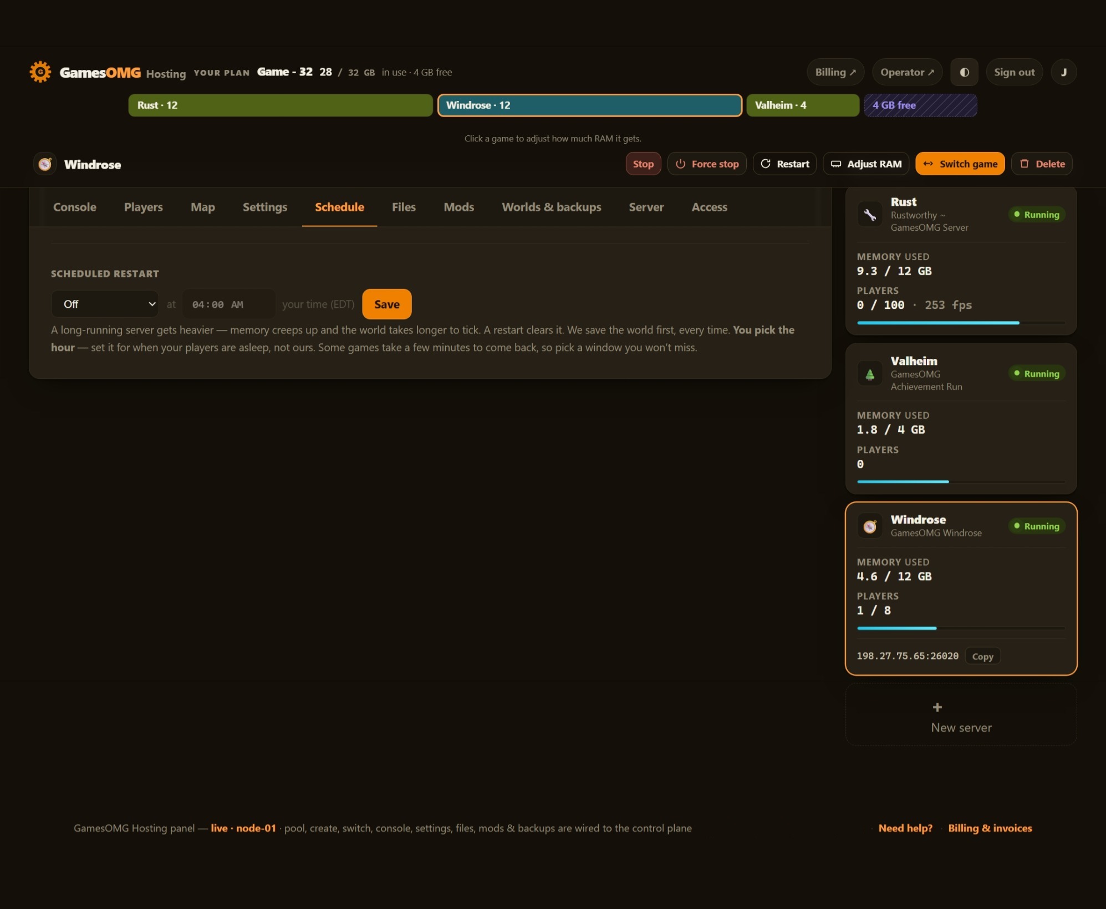The height and width of the screenshot is (909, 1106).
Task: Open the Need help? link
Action: point(905,828)
